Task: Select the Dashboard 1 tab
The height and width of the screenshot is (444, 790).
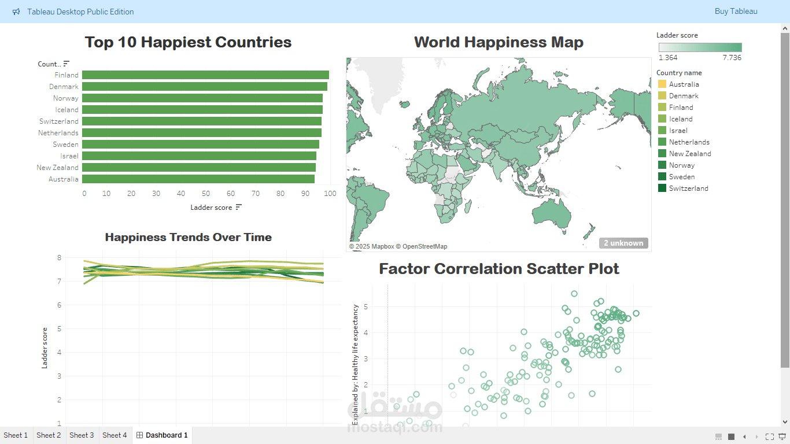Action: pyautogui.click(x=162, y=435)
